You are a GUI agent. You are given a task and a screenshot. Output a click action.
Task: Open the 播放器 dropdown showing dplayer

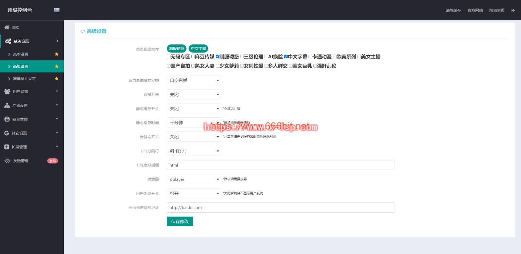coord(194,179)
